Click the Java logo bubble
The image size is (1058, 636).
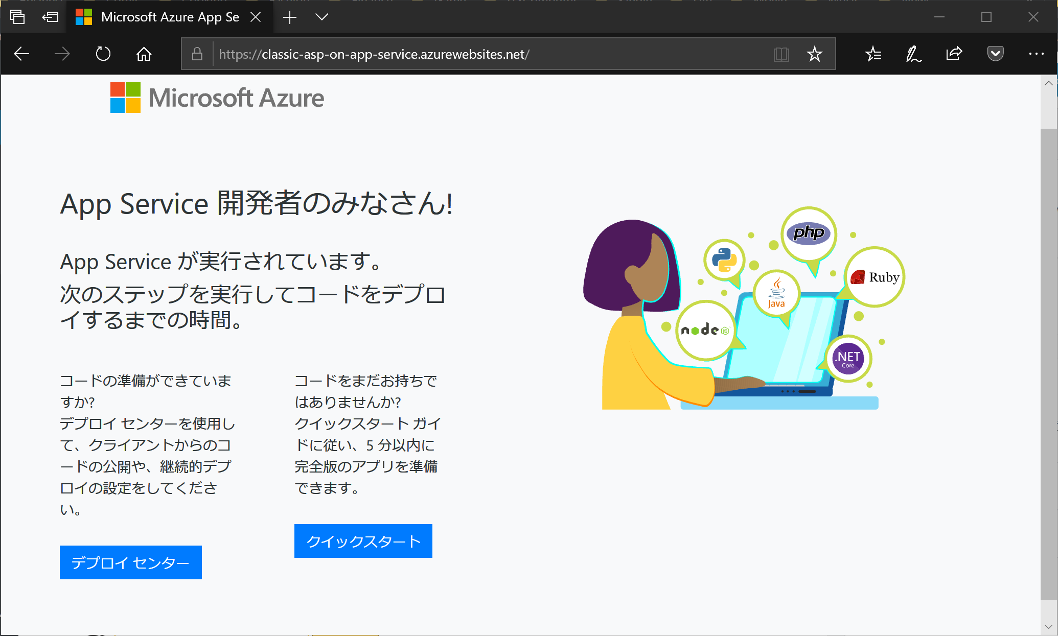[777, 293]
